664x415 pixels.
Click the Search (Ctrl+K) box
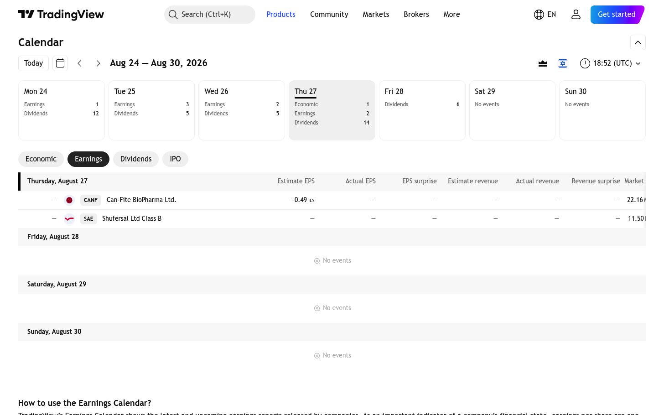(210, 15)
